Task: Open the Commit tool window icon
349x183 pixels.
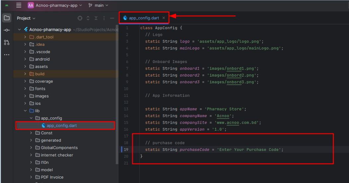Action: (x=7, y=30)
